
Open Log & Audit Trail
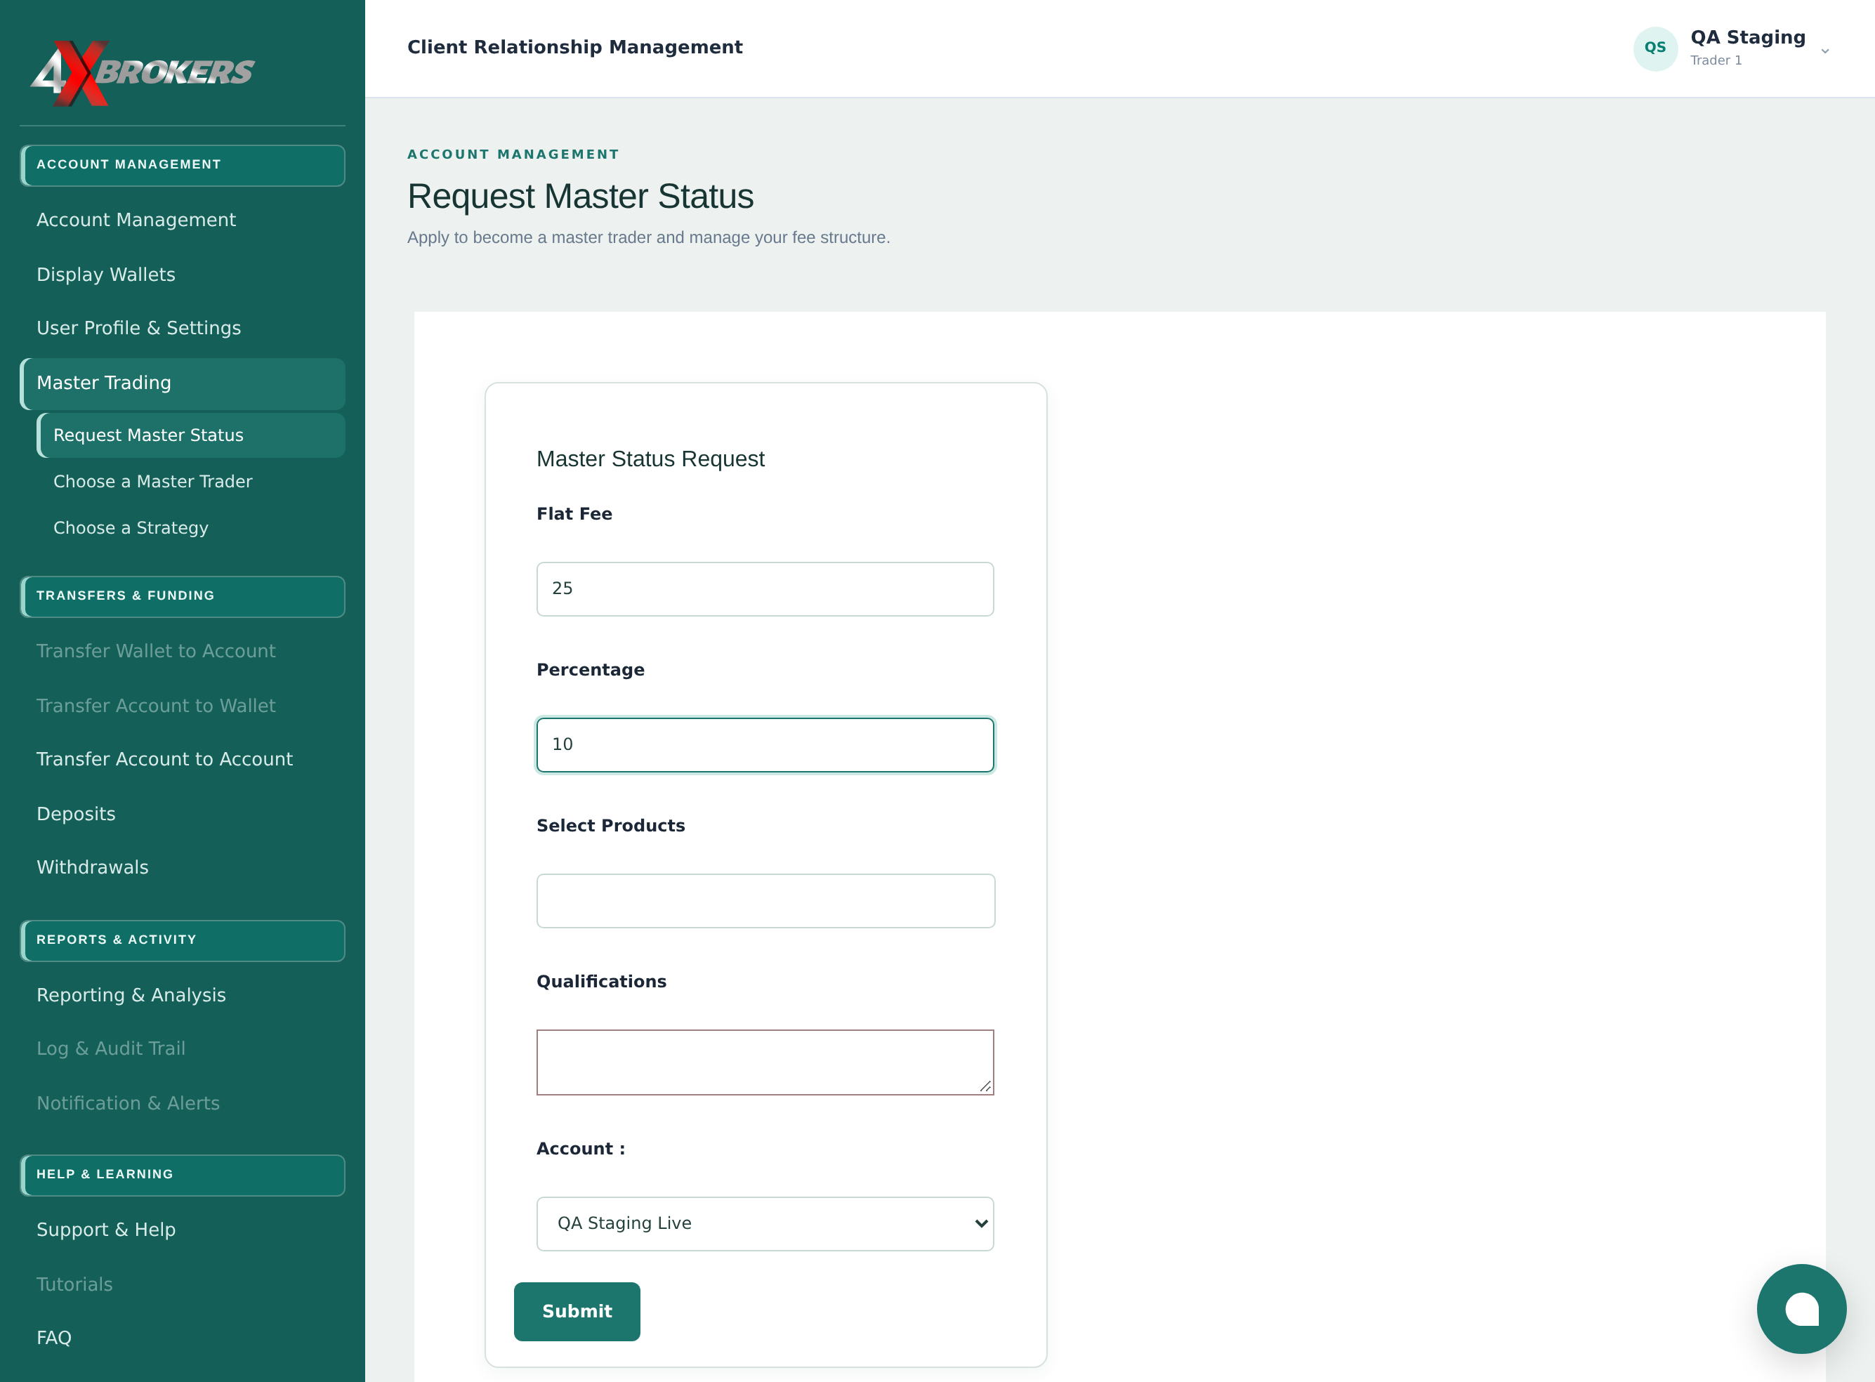[x=110, y=1048]
